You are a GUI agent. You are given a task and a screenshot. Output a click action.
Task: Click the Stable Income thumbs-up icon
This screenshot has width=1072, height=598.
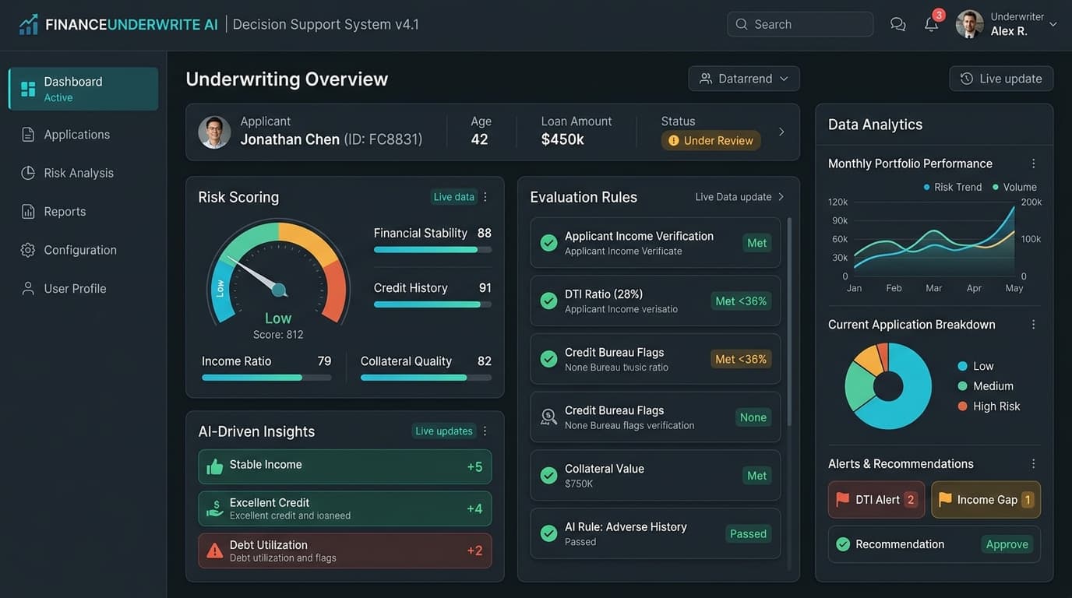214,466
